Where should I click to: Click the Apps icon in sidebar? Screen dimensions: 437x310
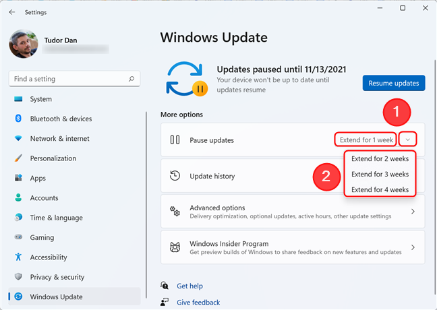pyautogui.click(x=18, y=178)
